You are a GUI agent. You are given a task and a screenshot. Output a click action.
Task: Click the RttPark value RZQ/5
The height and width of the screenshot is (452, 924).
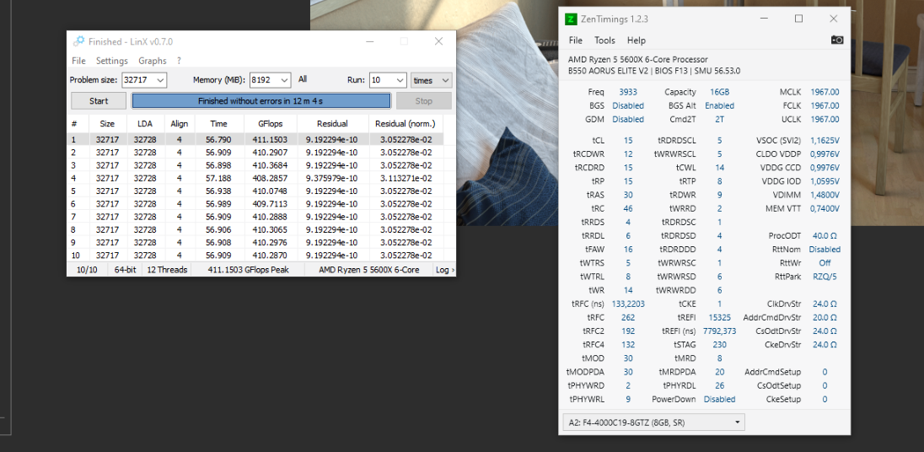(x=825, y=277)
